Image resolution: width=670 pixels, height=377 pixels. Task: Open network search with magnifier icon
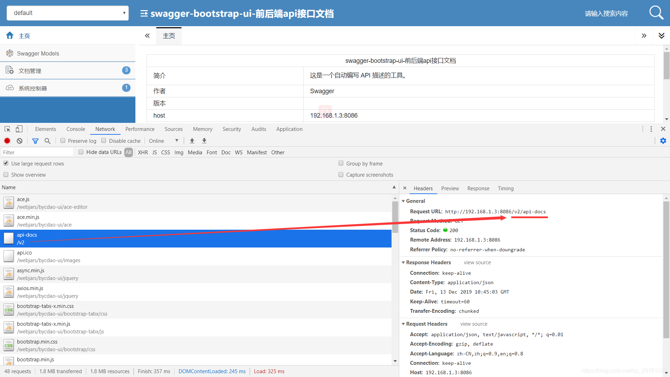pyautogui.click(x=47, y=141)
